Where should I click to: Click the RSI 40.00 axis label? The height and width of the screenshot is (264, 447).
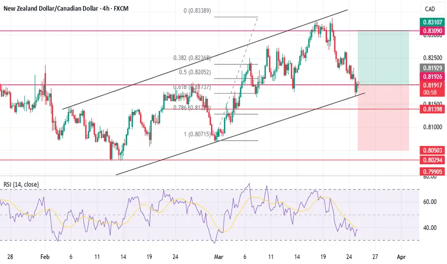click(x=430, y=228)
